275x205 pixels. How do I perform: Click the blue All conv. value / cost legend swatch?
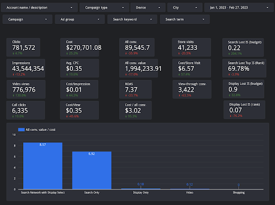point(21,130)
